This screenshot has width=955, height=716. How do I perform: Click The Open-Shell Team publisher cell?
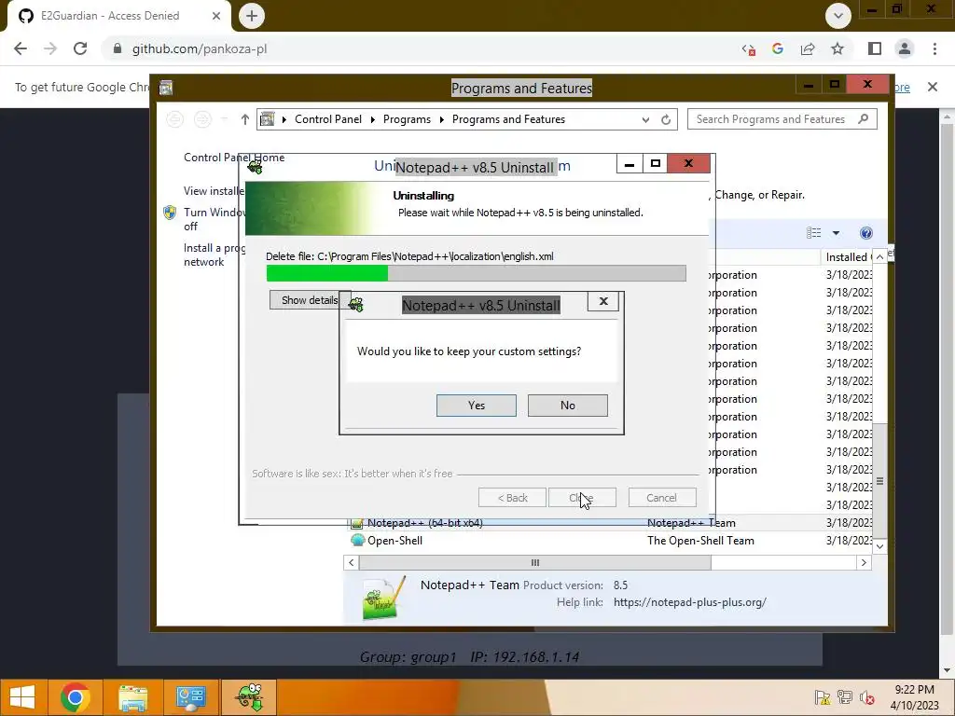pos(700,541)
